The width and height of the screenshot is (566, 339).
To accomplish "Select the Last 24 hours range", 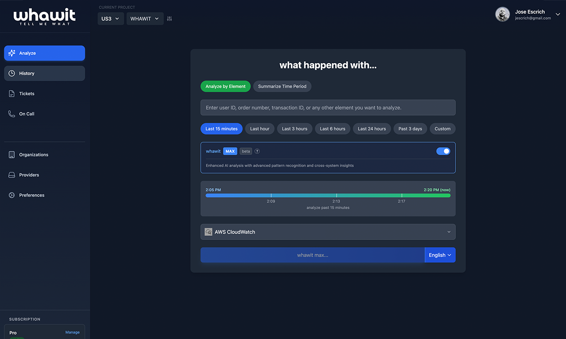I will tap(372, 129).
